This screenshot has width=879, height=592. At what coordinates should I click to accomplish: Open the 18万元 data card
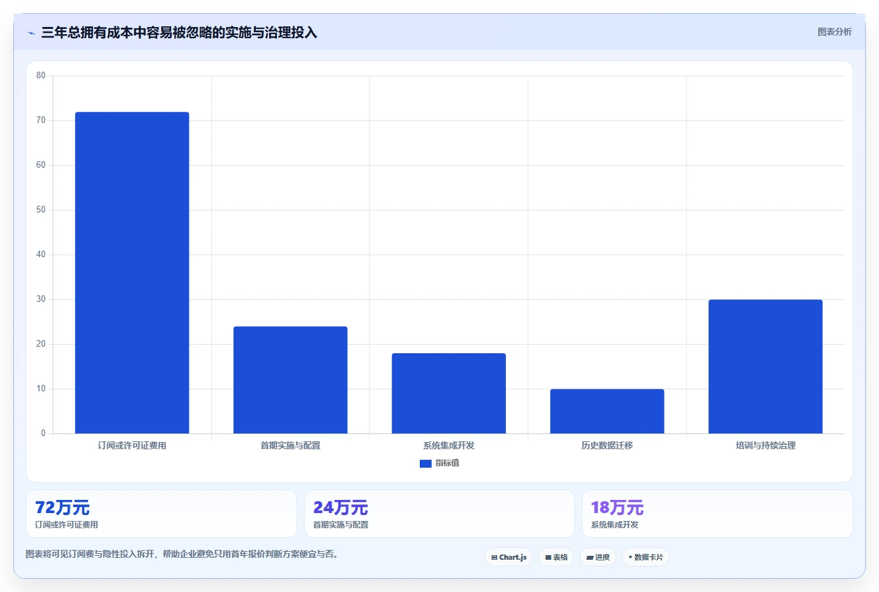click(717, 514)
